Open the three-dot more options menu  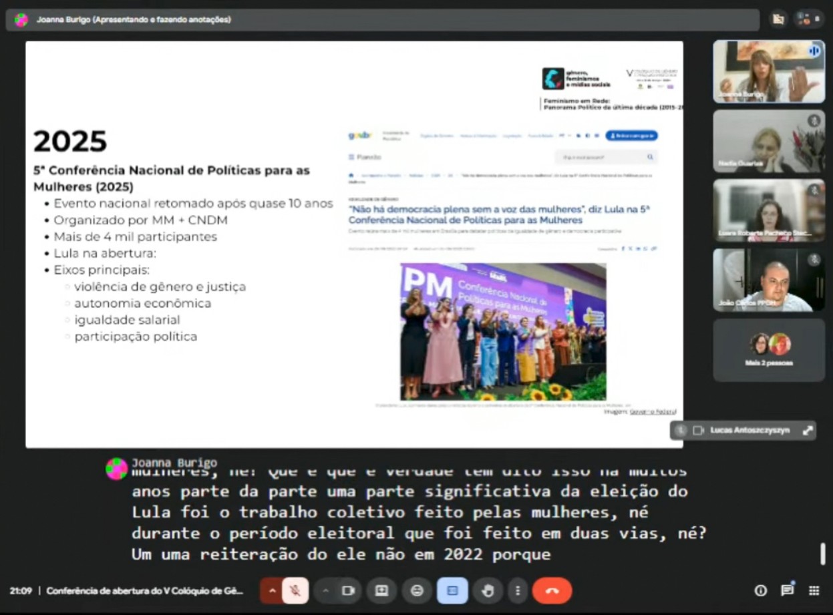[518, 591]
